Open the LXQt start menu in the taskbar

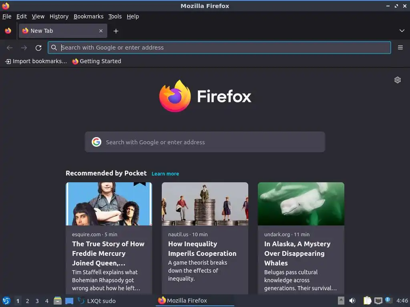tap(6, 301)
